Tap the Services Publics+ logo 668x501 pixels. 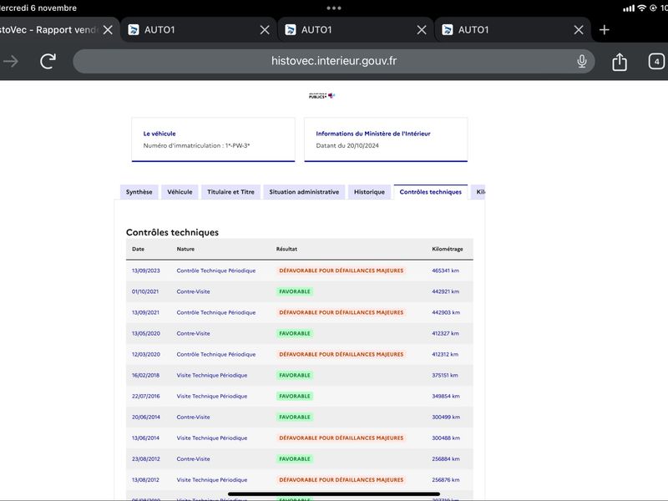pos(321,96)
